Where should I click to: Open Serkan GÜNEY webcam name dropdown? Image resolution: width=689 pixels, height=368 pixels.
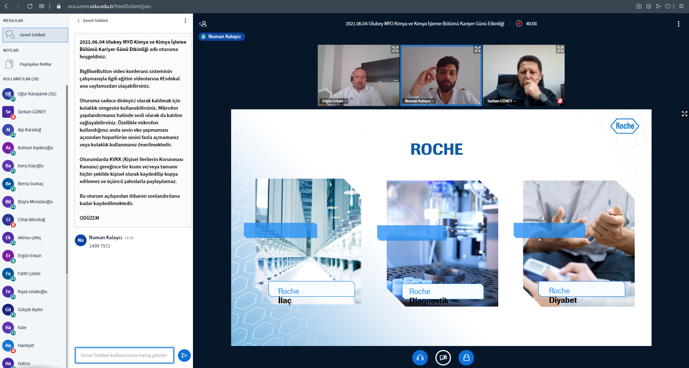click(x=501, y=101)
